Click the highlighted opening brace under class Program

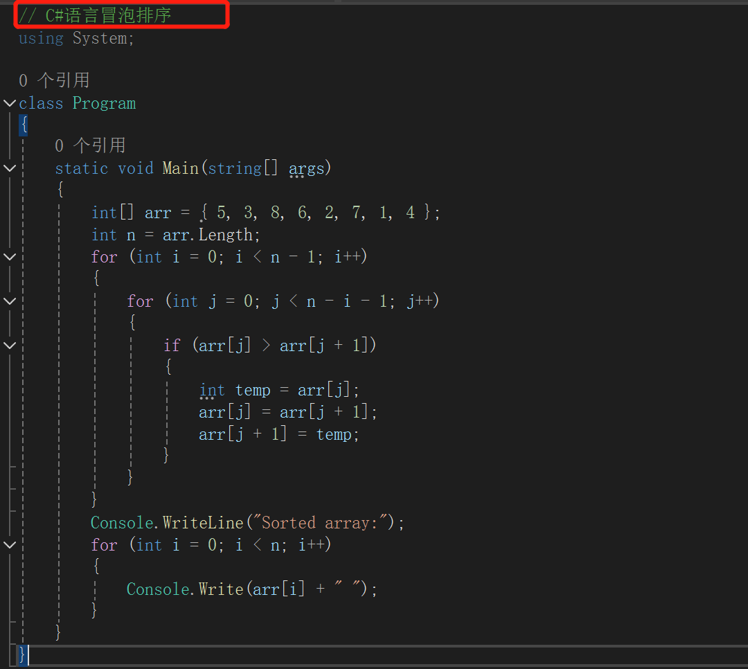24,125
